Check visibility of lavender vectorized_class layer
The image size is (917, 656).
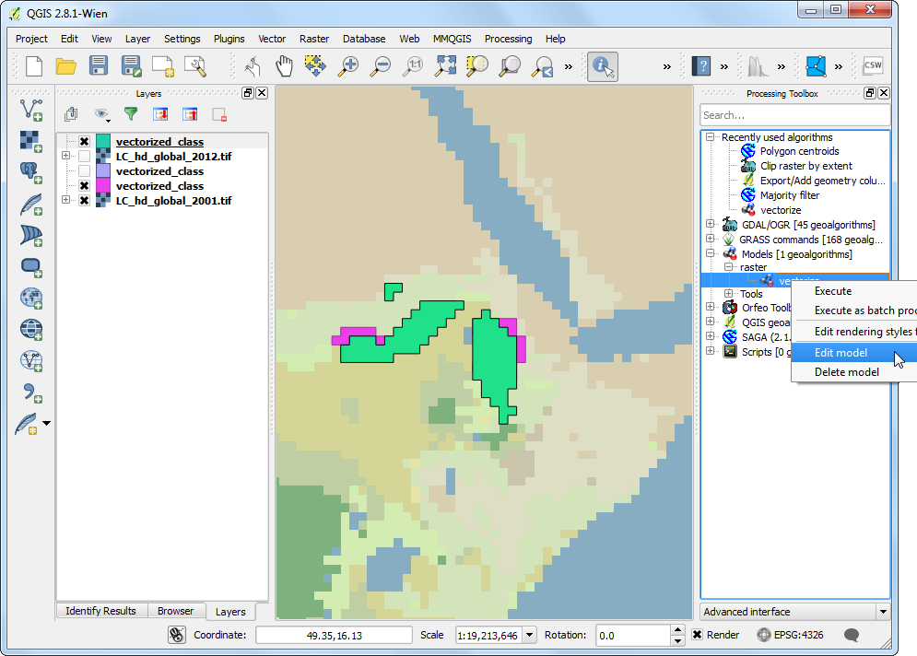point(84,170)
